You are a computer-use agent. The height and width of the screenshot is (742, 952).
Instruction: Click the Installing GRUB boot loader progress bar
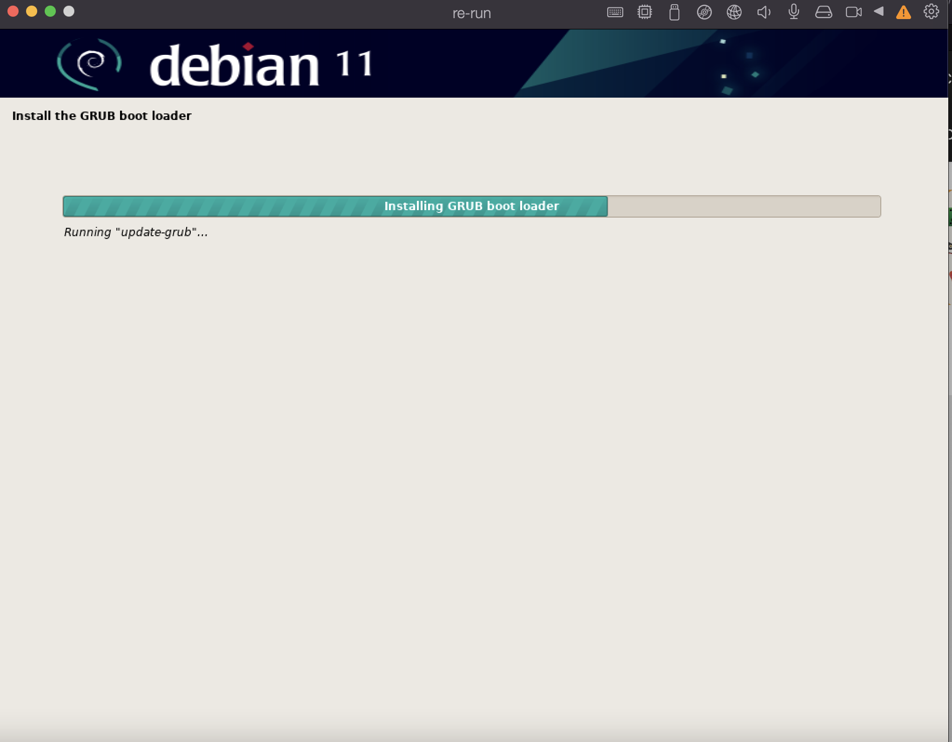(x=472, y=206)
